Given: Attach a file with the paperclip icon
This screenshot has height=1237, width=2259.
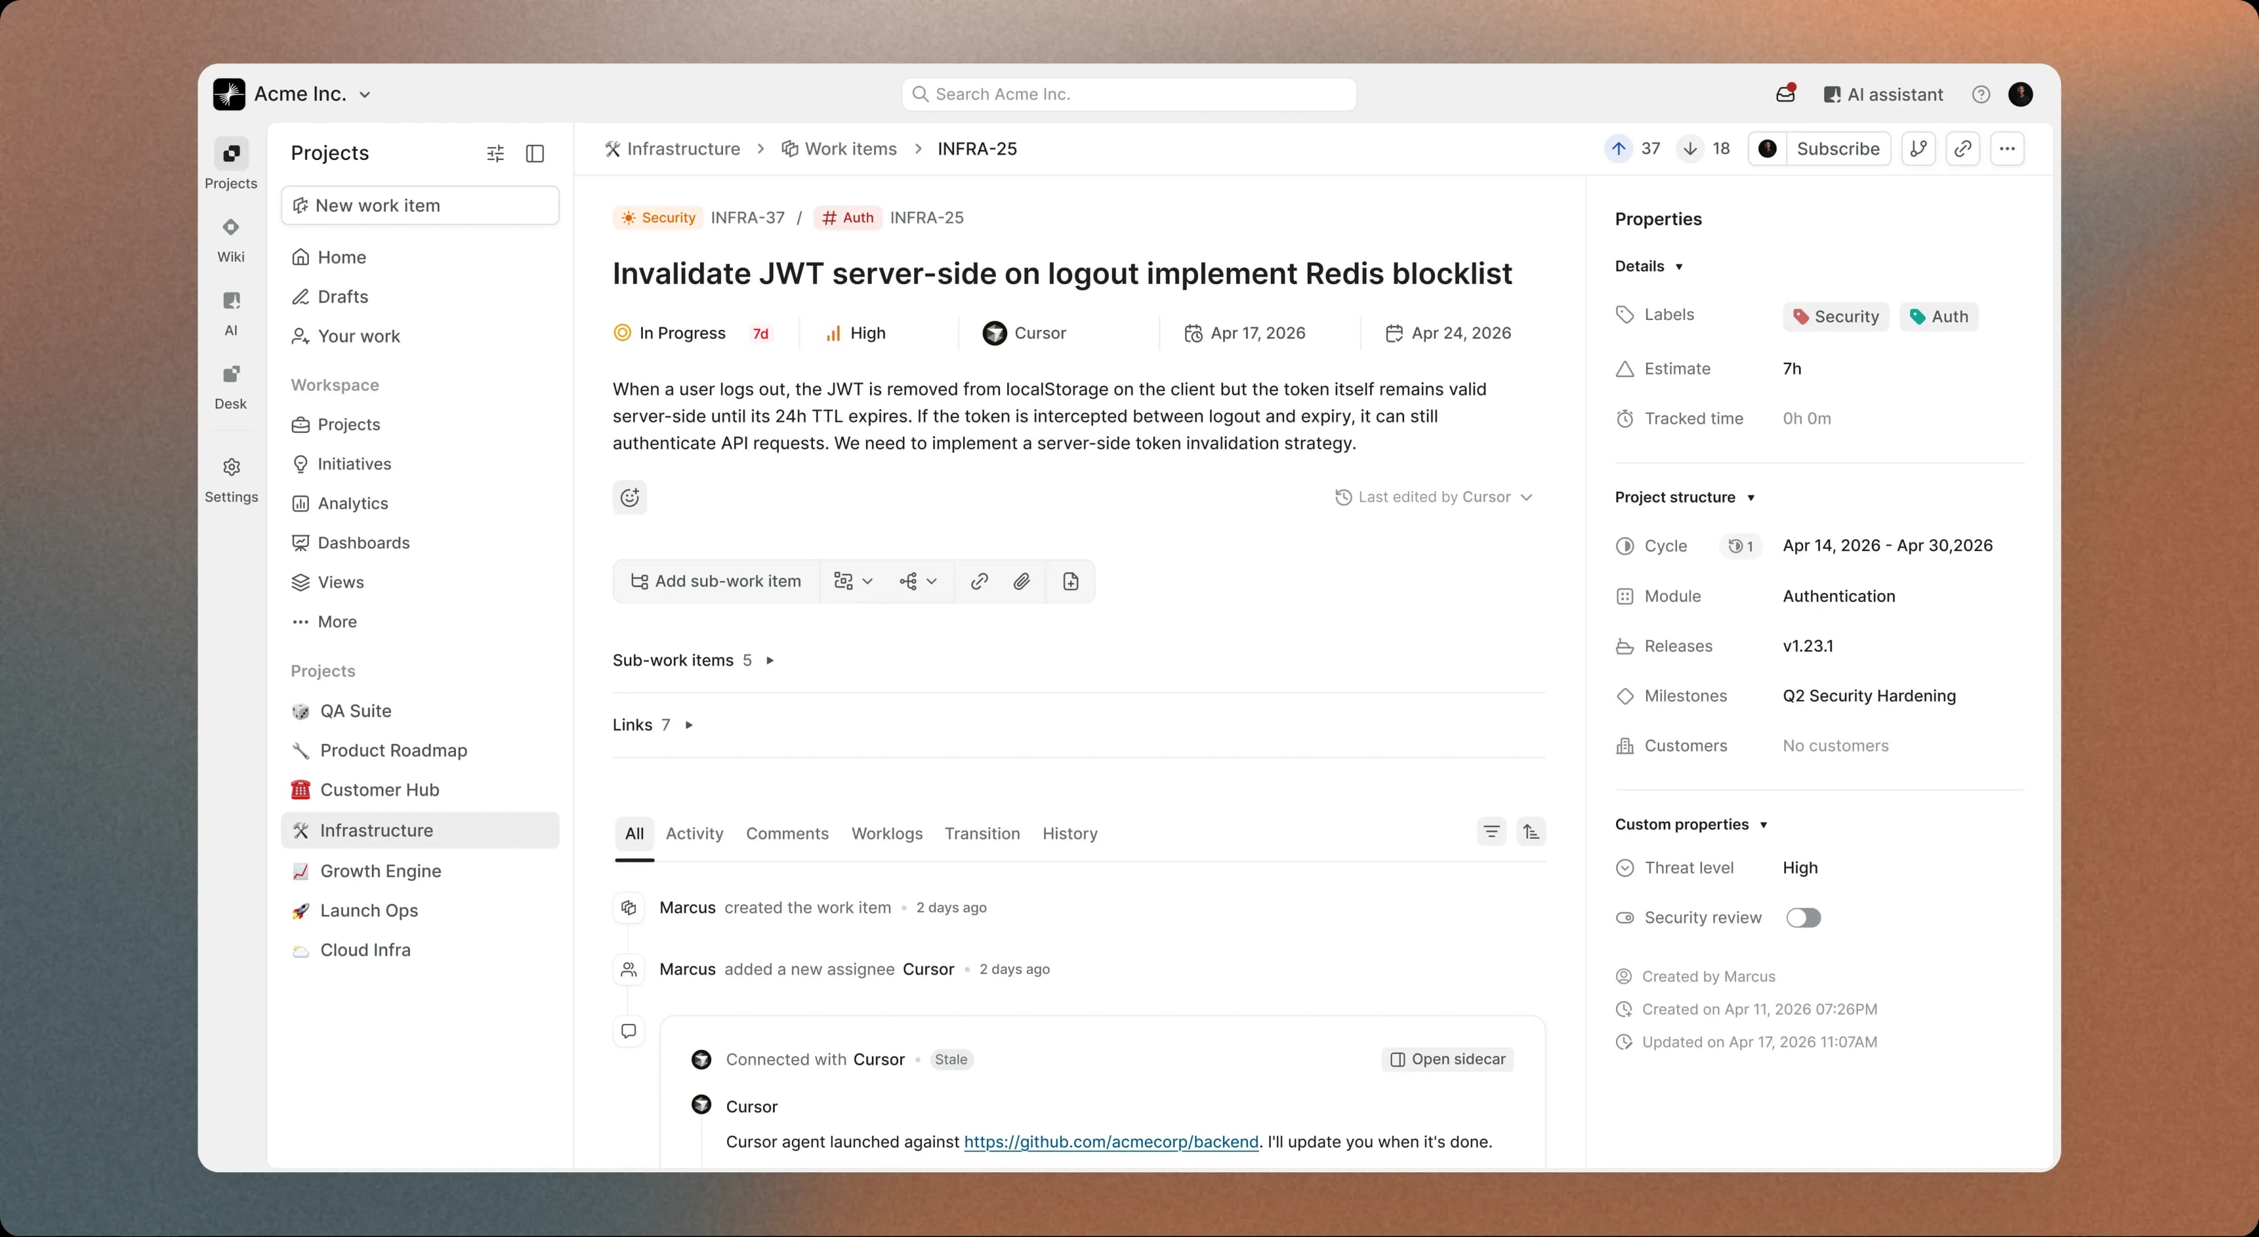Looking at the screenshot, I should click(x=1022, y=581).
